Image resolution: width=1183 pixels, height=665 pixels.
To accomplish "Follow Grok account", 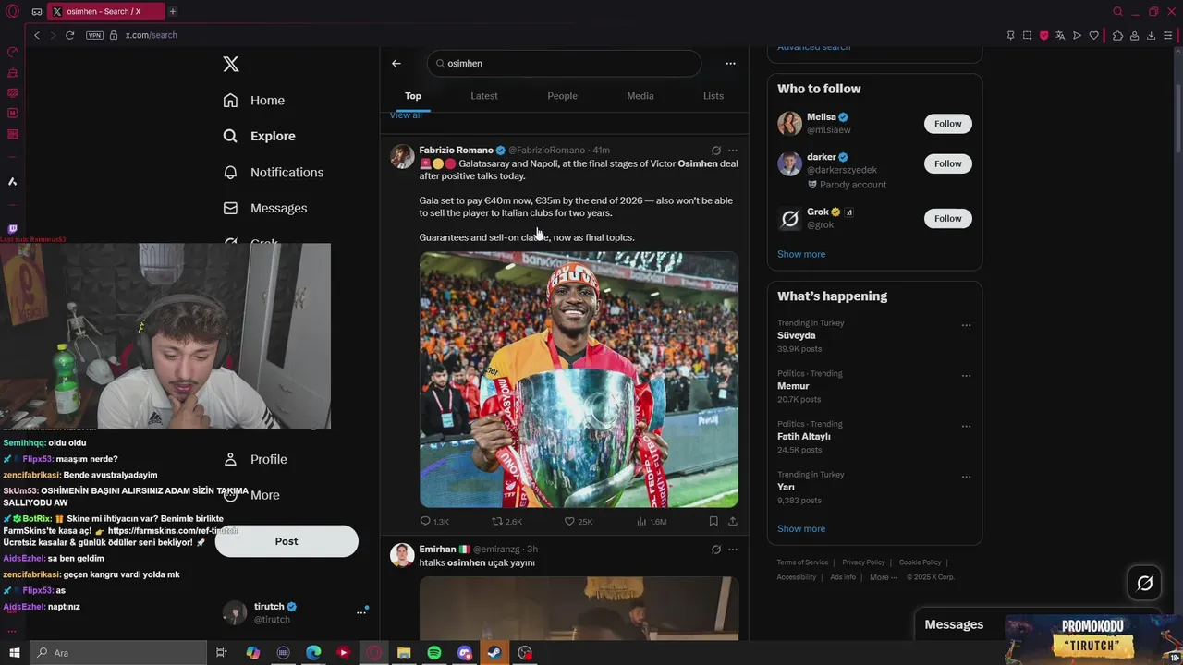I will (x=947, y=219).
